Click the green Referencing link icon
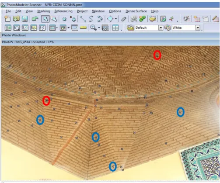This screenshot has height=183, width=220. point(143,19)
